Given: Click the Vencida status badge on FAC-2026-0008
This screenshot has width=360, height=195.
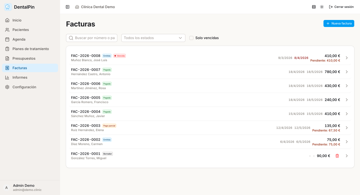Looking at the screenshot, I should pyautogui.click(x=119, y=56).
